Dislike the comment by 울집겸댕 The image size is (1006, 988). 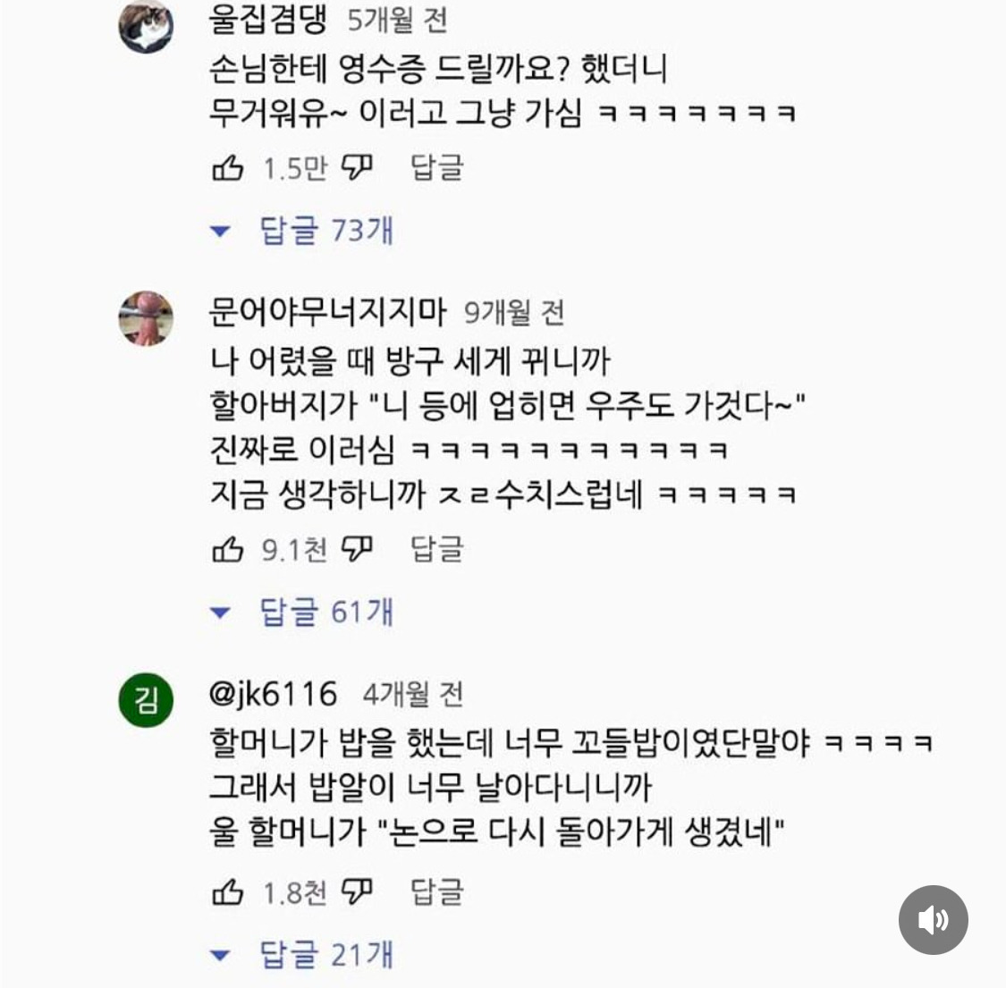(358, 168)
